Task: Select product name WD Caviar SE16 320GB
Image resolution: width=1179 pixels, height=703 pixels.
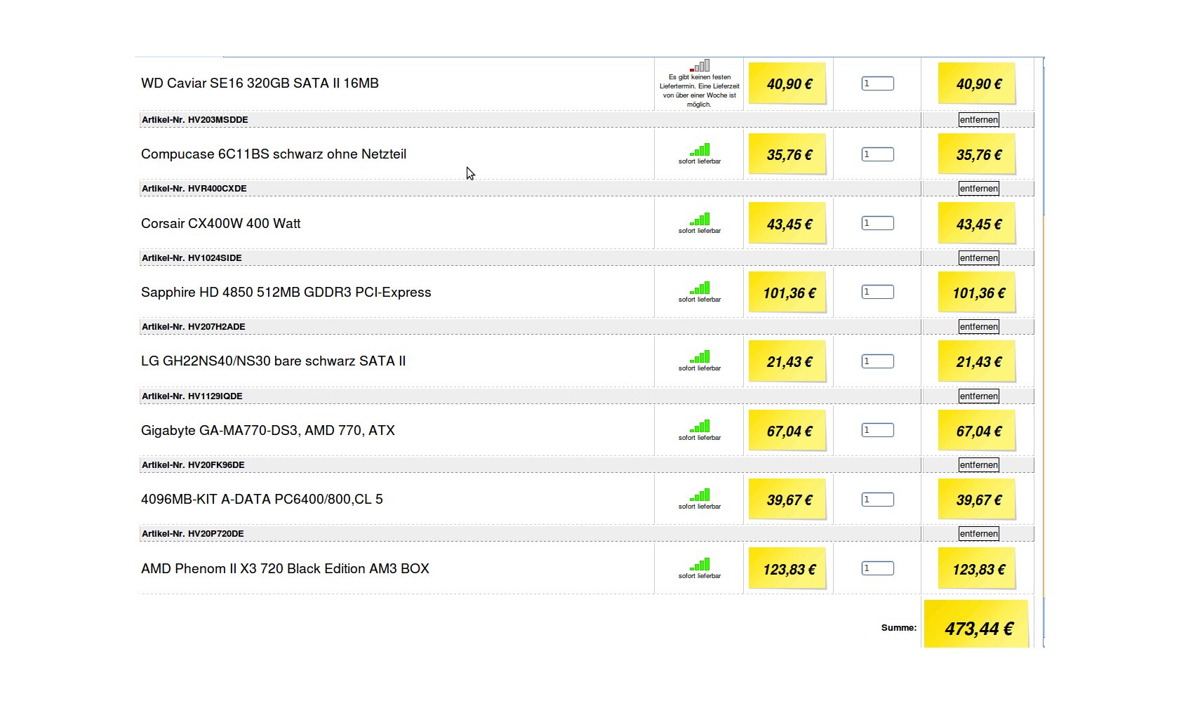Action: 260,83
